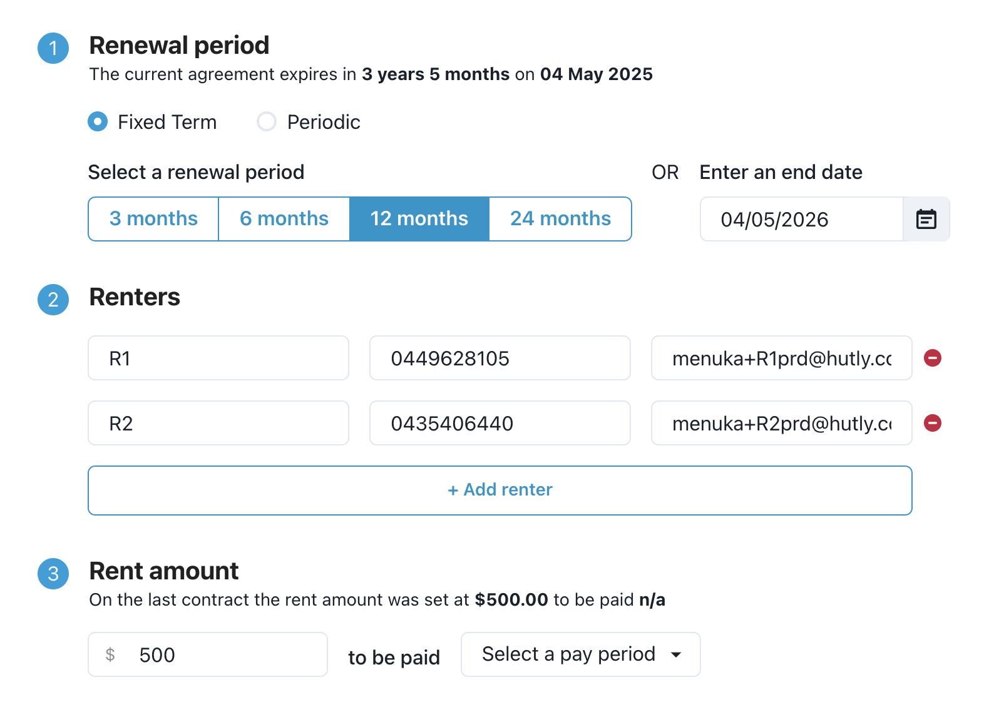Screen dimensions: 989x712
Task: Click the menuka+R1prd email field
Action: (x=781, y=358)
